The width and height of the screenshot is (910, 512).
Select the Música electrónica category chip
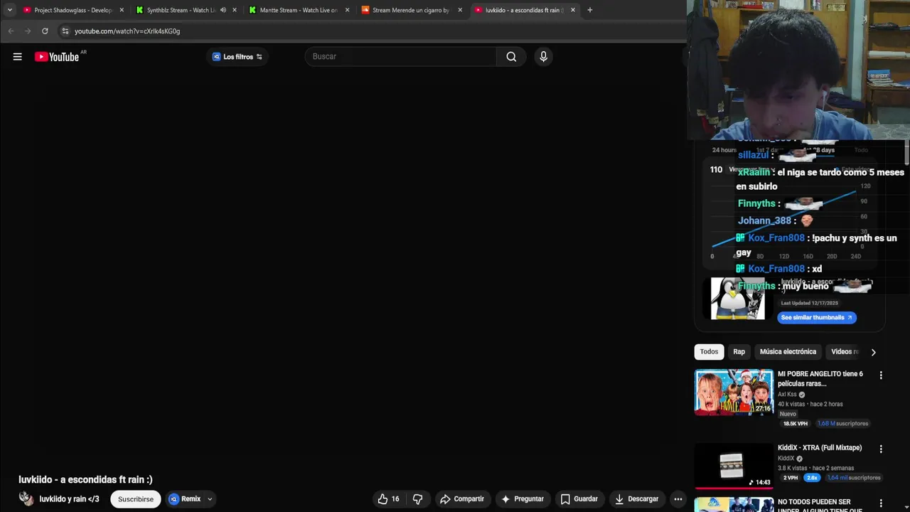(788, 352)
